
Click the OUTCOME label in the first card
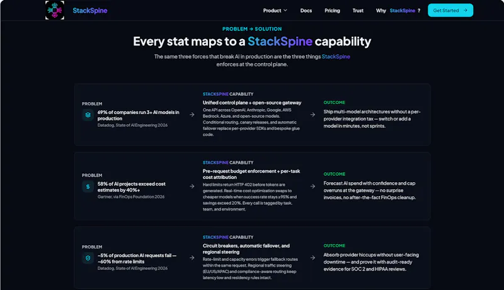point(335,103)
